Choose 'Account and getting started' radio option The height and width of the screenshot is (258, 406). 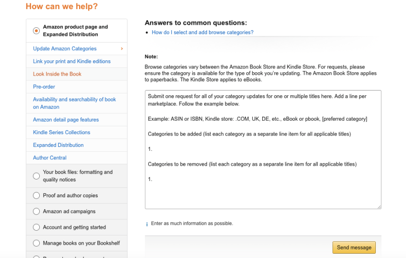[36, 227]
